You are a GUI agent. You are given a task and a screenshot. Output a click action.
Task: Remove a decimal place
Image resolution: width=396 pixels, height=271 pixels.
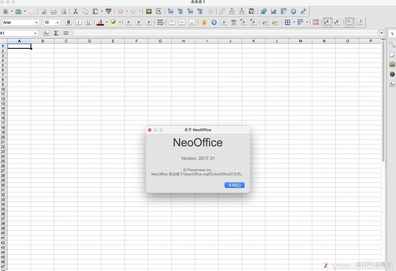pos(253,23)
